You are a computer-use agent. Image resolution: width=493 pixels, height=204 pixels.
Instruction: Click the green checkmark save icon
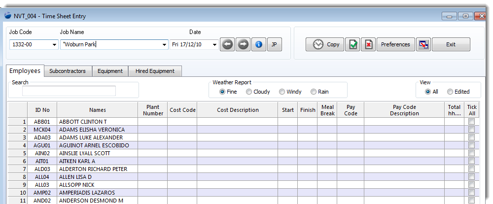coord(352,45)
